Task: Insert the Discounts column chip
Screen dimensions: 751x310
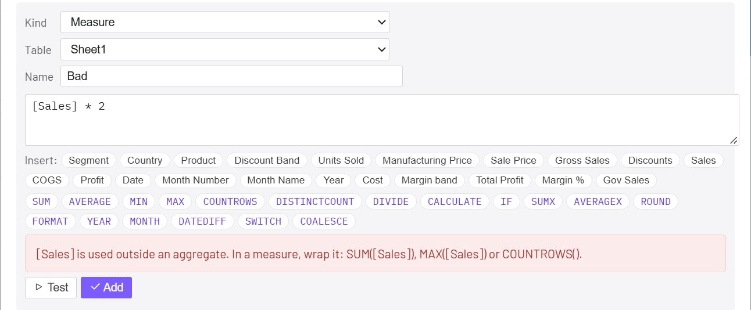Action: (x=650, y=160)
